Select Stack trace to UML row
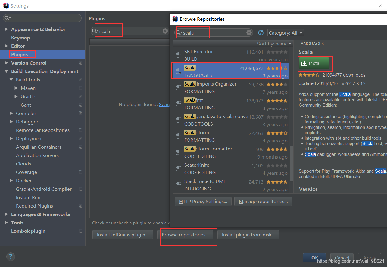This screenshot has width=387, height=267. pyautogui.click(x=231, y=185)
